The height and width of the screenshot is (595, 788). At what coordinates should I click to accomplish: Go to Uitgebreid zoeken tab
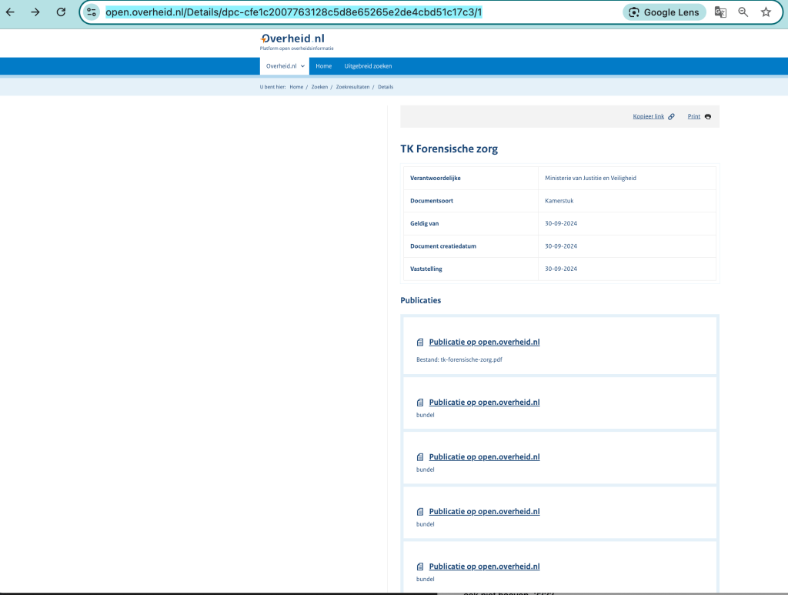[368, 66]
